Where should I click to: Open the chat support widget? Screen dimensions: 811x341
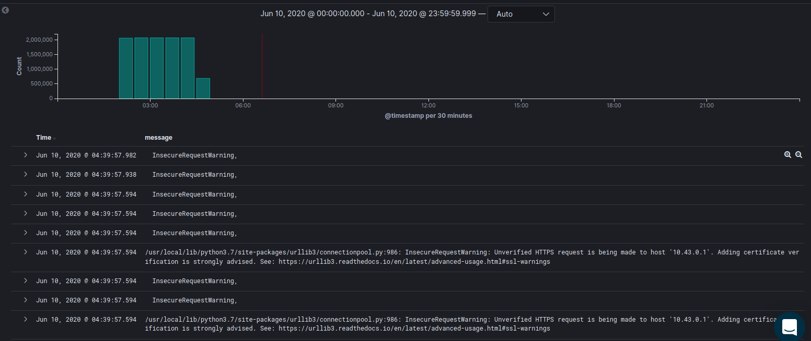(790, 327)
